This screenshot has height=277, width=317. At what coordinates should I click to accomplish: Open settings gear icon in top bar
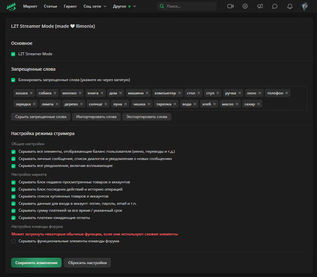coord(245,6)
